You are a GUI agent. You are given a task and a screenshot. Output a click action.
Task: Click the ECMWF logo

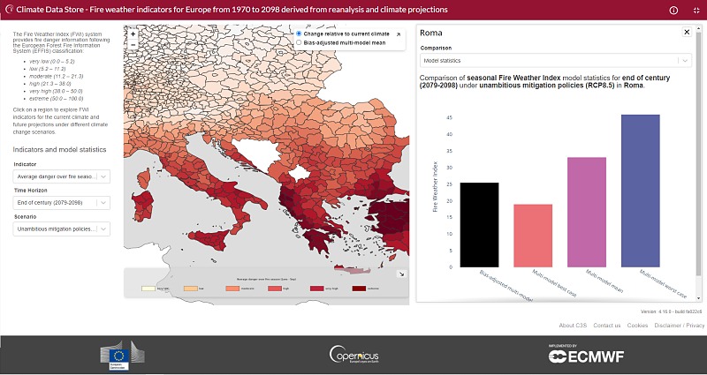(586, 355)
